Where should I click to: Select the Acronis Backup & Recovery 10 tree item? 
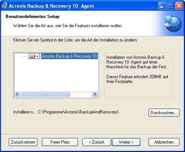pos(70,56)
